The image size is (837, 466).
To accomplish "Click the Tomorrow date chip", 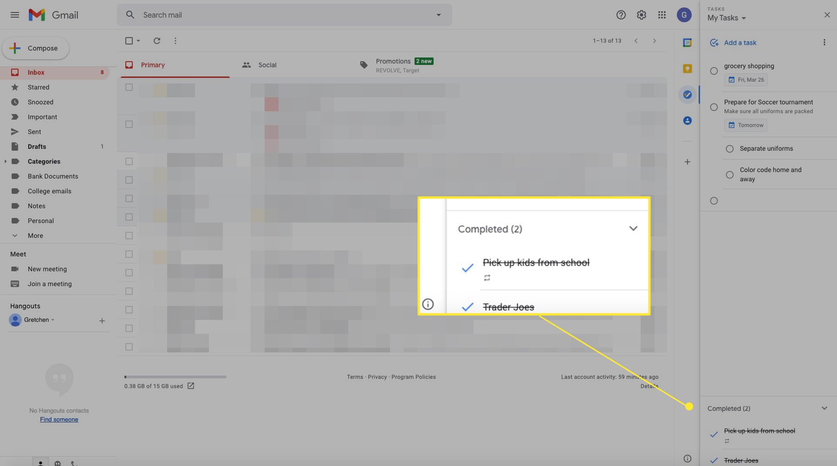I will (x=746, y=125).
